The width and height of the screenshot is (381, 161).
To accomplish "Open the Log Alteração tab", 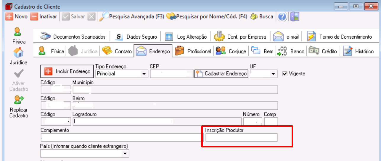I will [x=186, y=37].
